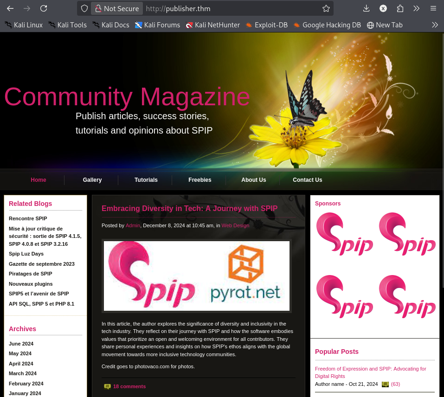
Task: Show more bookmarks via bookmarks bar chevrons
Action: tap(435, 25)
